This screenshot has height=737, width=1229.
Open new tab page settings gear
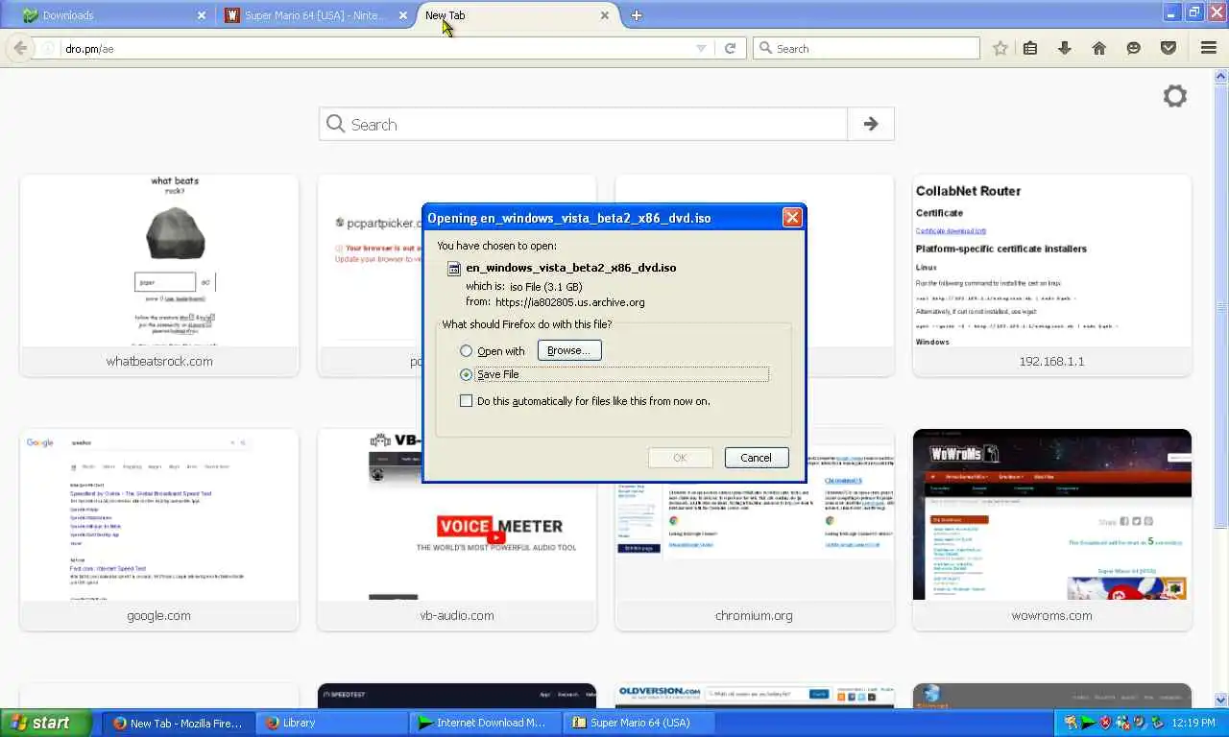[x=1174, y=96]
